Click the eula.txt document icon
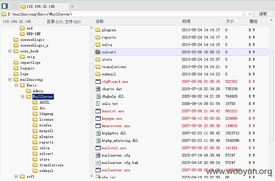 [98, 104]
